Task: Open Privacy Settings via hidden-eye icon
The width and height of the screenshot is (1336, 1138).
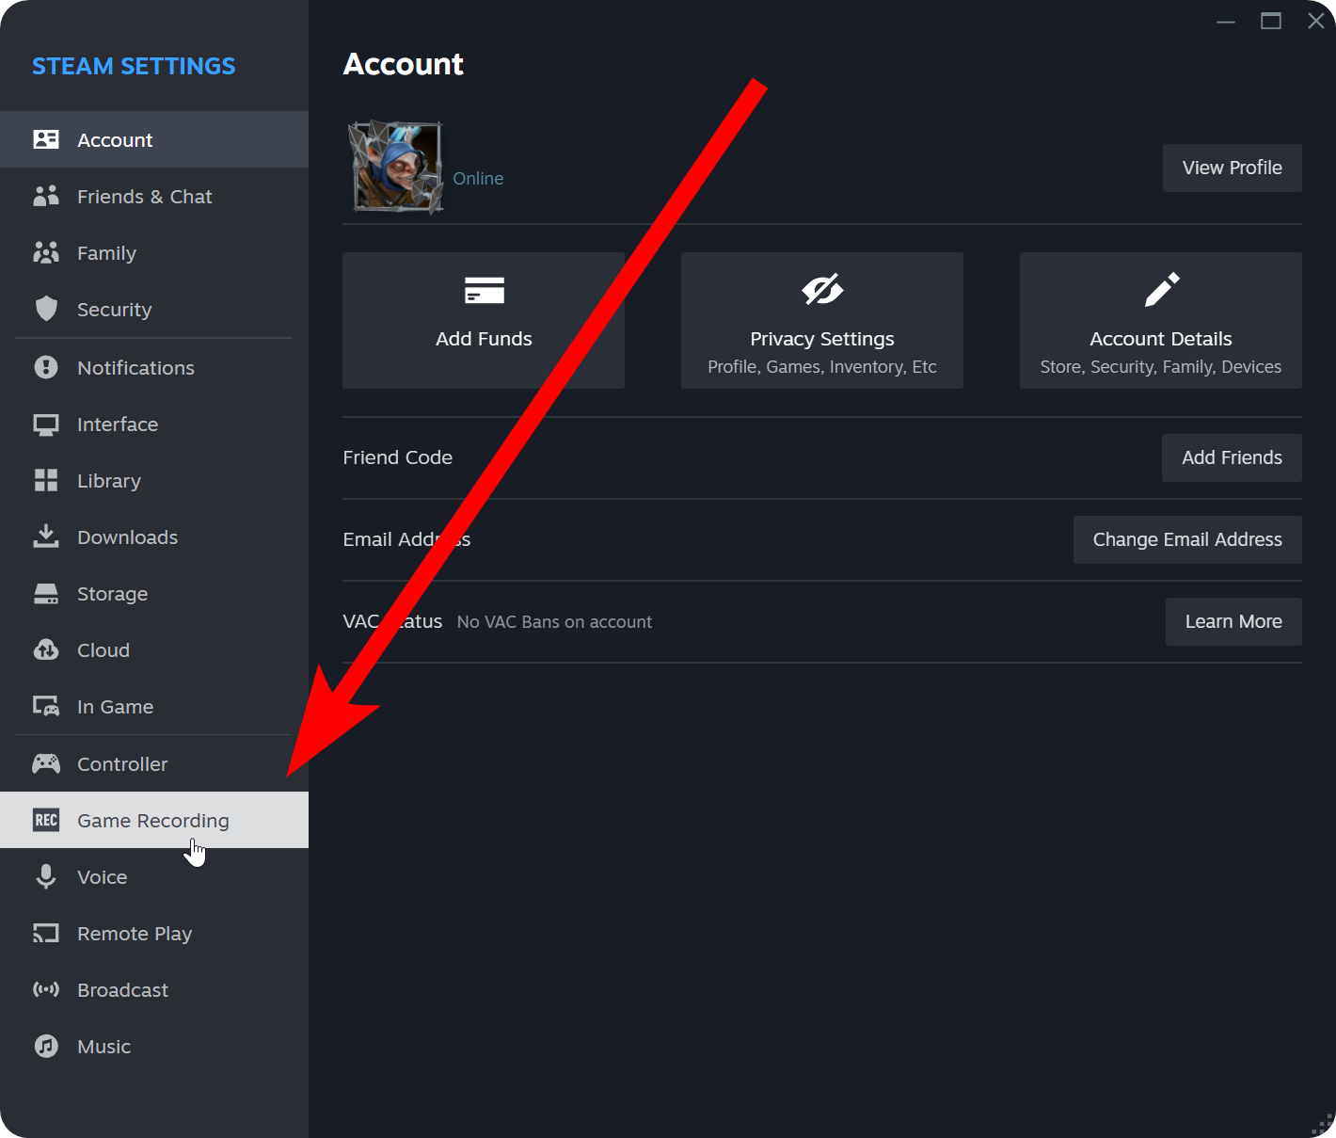Action: click(821, 290)
